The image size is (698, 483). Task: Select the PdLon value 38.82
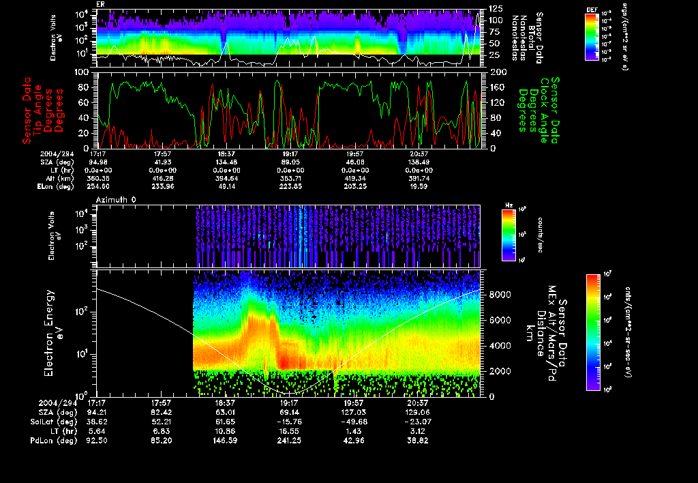418,440
